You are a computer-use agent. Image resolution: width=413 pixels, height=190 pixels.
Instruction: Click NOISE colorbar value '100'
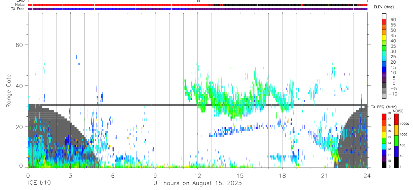pos(403,145)
